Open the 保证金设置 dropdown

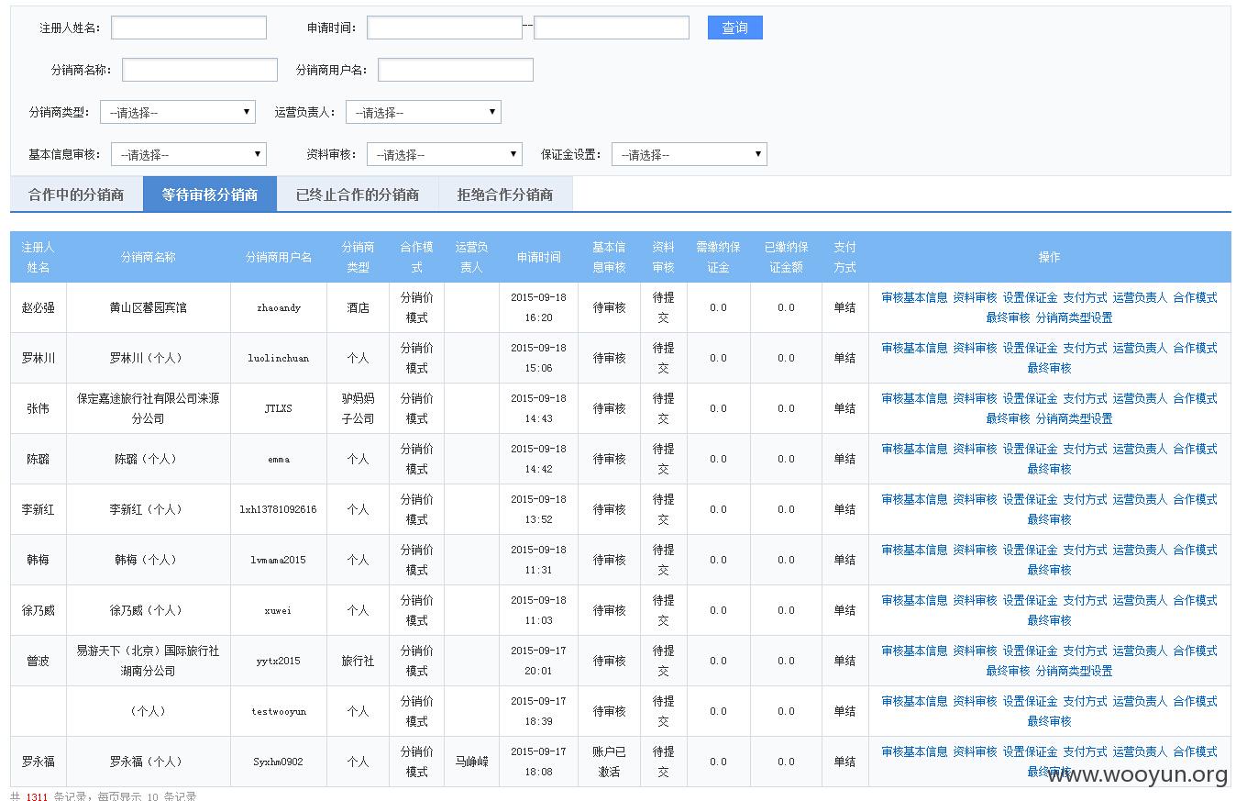click(x=690, y=154)
